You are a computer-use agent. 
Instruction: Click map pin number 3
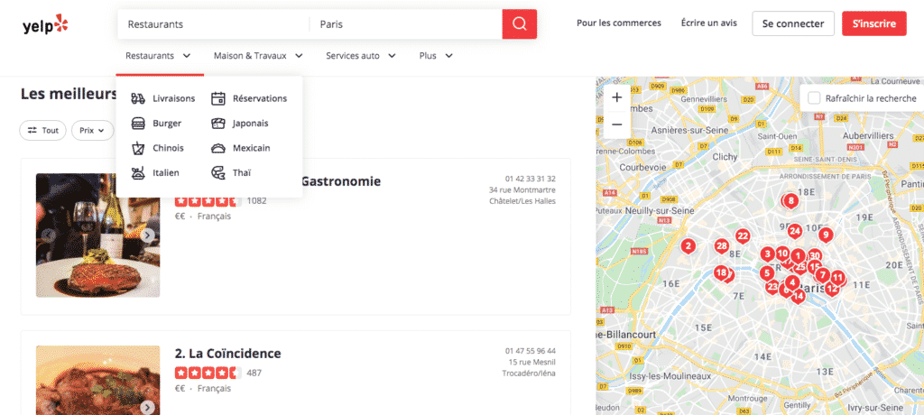pyautogui.click(x=767, y=254)
